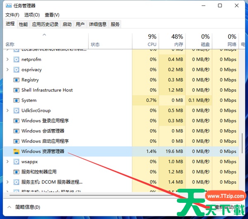Image resolution: width=248 pixels, height=219 pixels.
Task: Sort by the 磁盘 column header
Action: click(x=199, y=41)
